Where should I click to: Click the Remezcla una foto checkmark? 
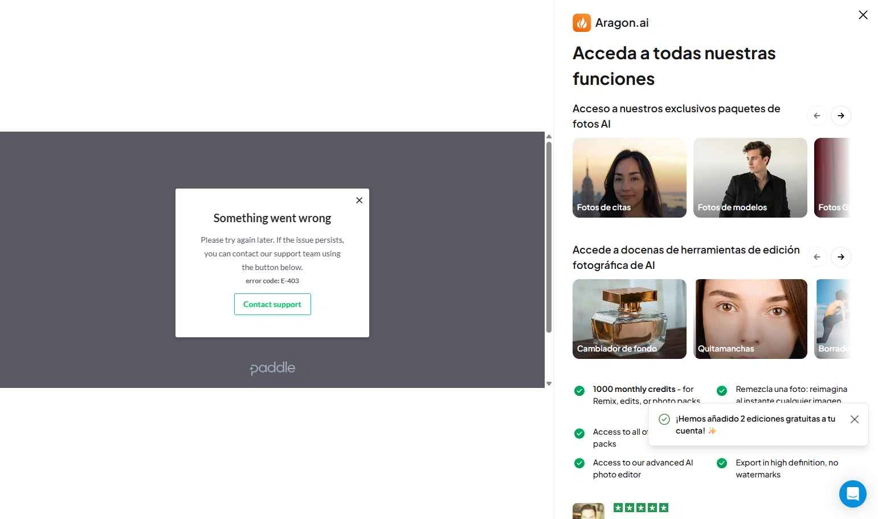tap(722, 391)
